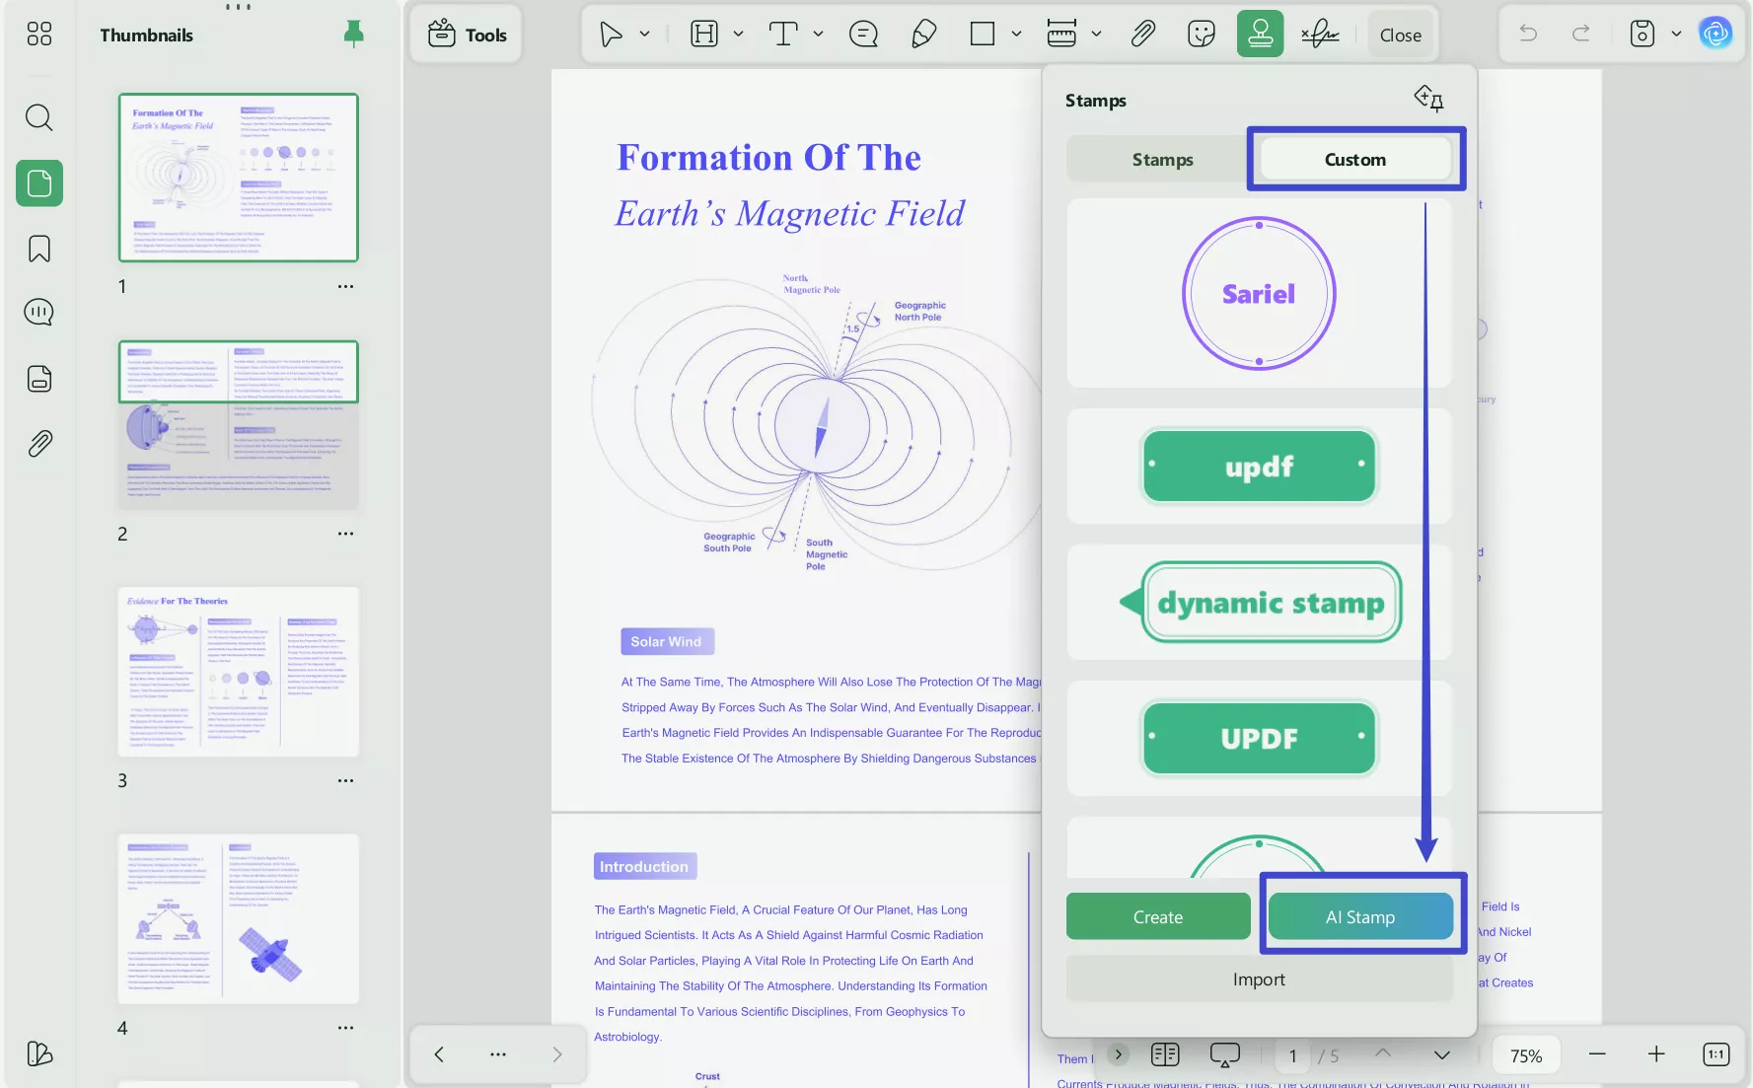
Task: Open the UPDF AI assistant
Action: (x=1716, y=34)
